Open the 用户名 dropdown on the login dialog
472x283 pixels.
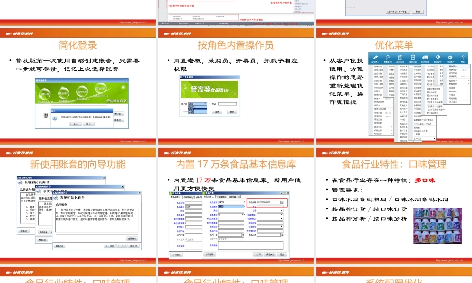click(205, 103)
